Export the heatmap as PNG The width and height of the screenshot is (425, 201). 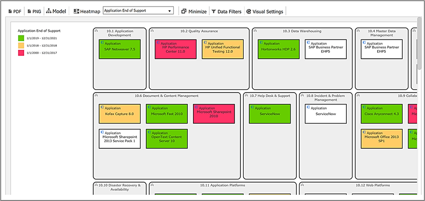click(35, 12)
